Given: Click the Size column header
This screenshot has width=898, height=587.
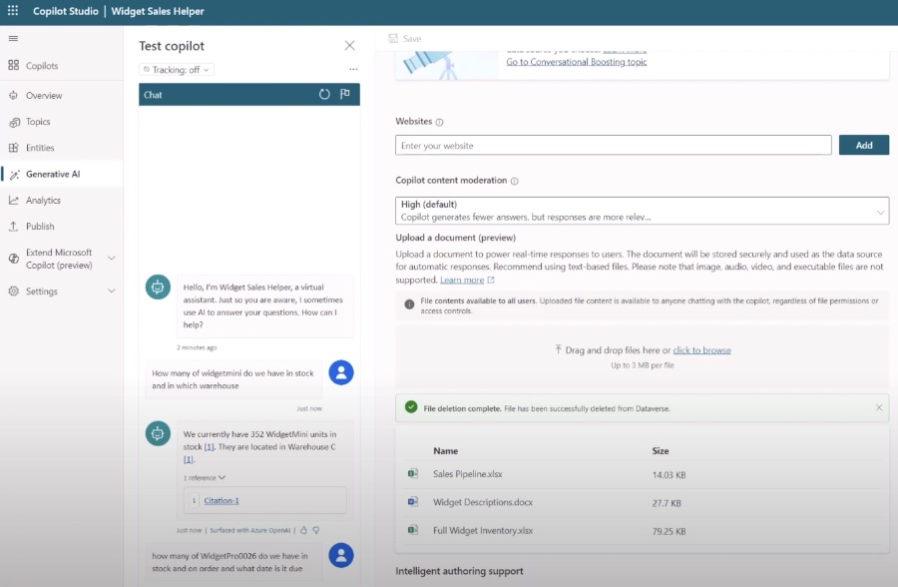Looking at the screenshot, I should click(661, 451).
